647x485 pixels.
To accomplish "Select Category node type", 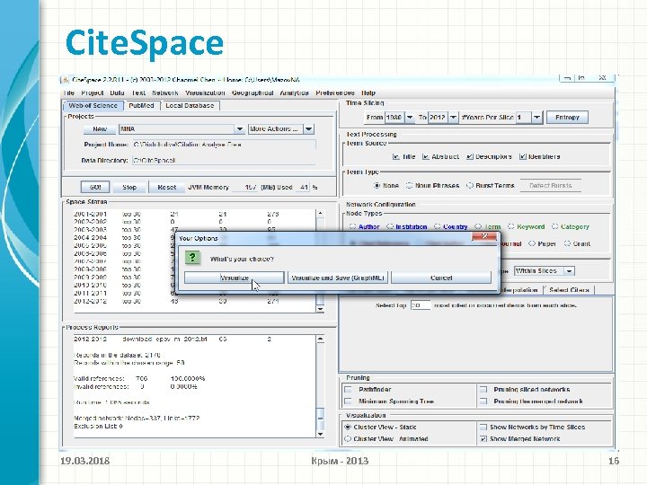I will coord(555,227).
